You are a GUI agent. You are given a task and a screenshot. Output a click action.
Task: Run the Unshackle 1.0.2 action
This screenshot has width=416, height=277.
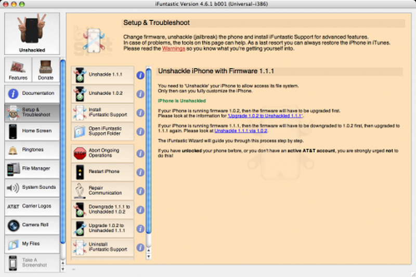click(x=102, y=94)
